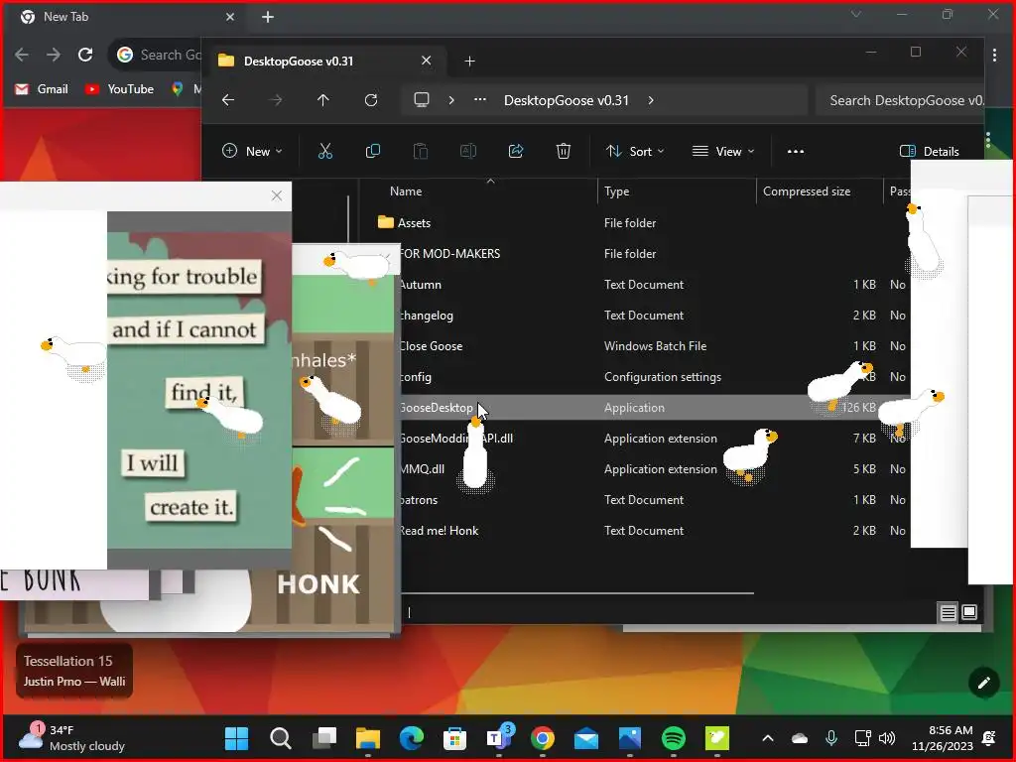Screen dimensions: 1016x762
Task: Expand chevron after DesktopGoose v0.31 breadcrumb
Action: (651, 100)
